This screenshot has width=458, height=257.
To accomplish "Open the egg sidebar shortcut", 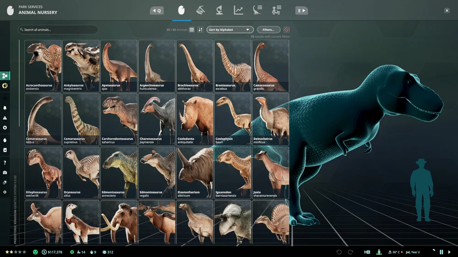I will tap(5, 140).
